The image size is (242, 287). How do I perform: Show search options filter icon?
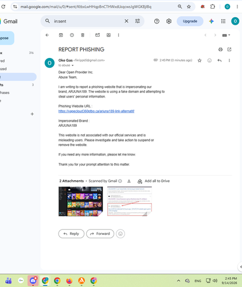tap(138, 21)
